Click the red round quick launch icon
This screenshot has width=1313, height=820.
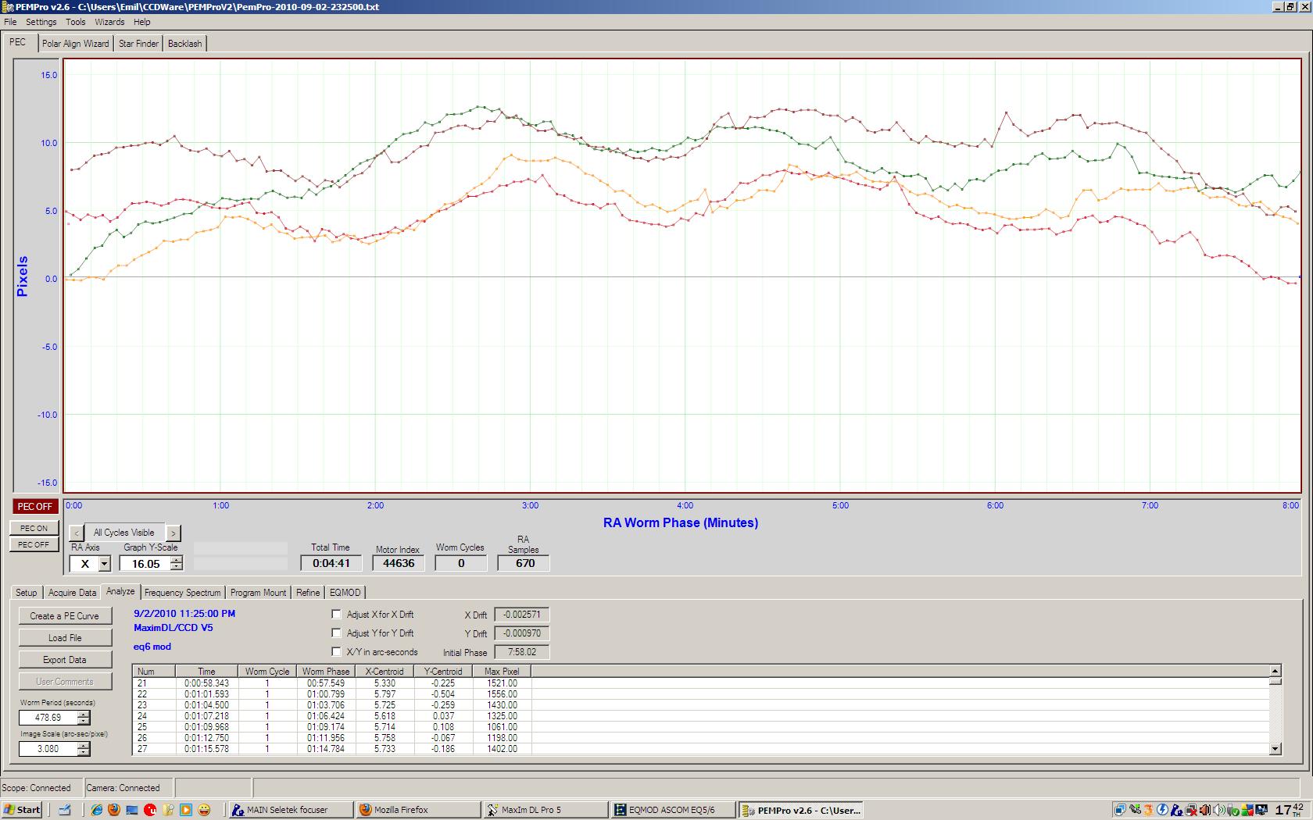(x=150, y=810)
